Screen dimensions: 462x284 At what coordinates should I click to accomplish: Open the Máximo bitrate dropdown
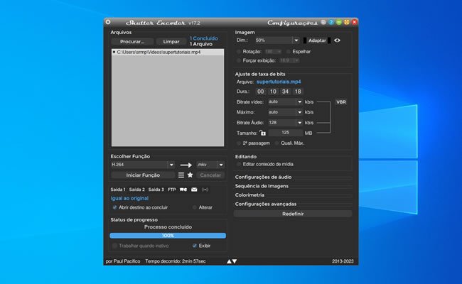(300, 112)
